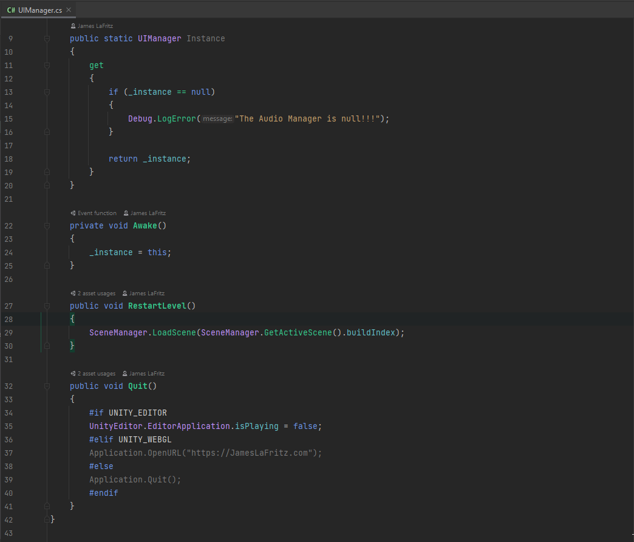Click the James LaFritz author link above Awake
The width and height of the screenshot is (634, 542).
point(148,213)
